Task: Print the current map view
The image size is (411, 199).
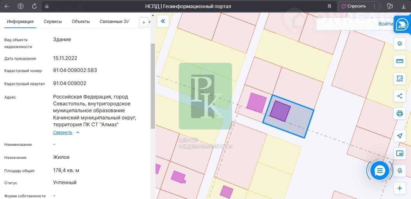Action: coord(399,113)
